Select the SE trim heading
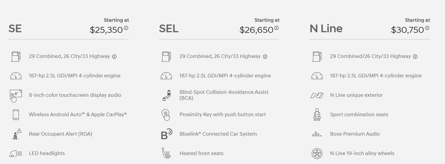Image resolution: width=445 pixels, height=164 pixels. (x=15, y=29)
